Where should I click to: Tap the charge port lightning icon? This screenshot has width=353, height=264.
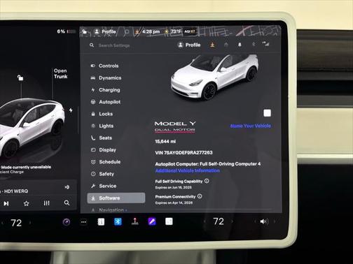click(71, 110)
